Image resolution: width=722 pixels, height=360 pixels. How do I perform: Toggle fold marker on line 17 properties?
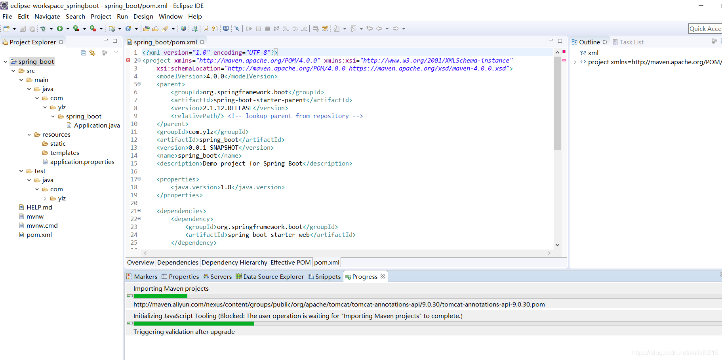(139, 179)
